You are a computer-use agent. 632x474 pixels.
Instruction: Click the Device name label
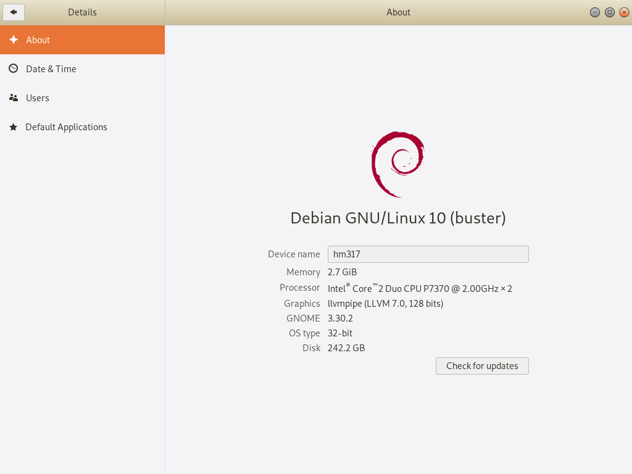tap(294, 254)
